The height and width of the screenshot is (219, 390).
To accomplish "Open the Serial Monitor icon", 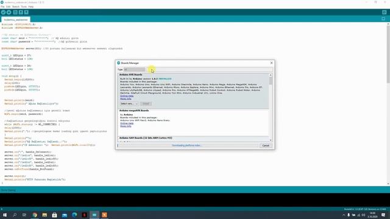I will [385, 12].
